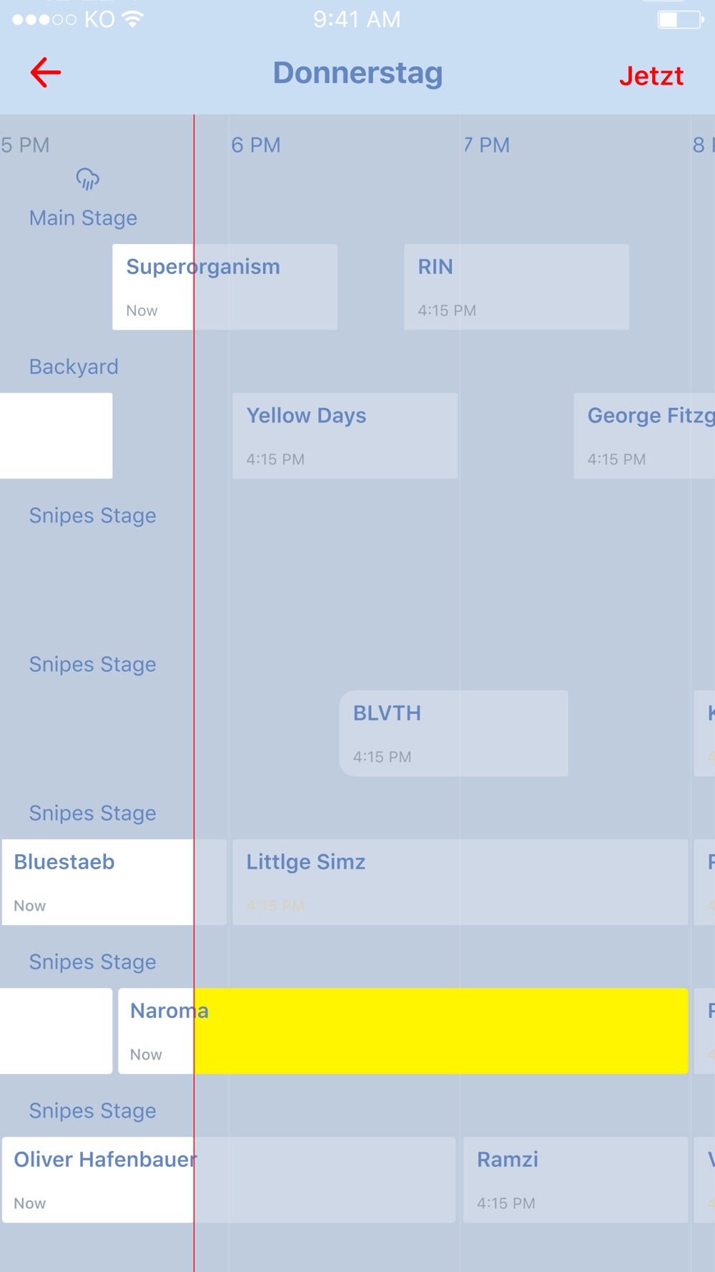Open the Oliver Hafenbauer event
This screenshot has width=715, height=1272.
tap(228, 1180)
